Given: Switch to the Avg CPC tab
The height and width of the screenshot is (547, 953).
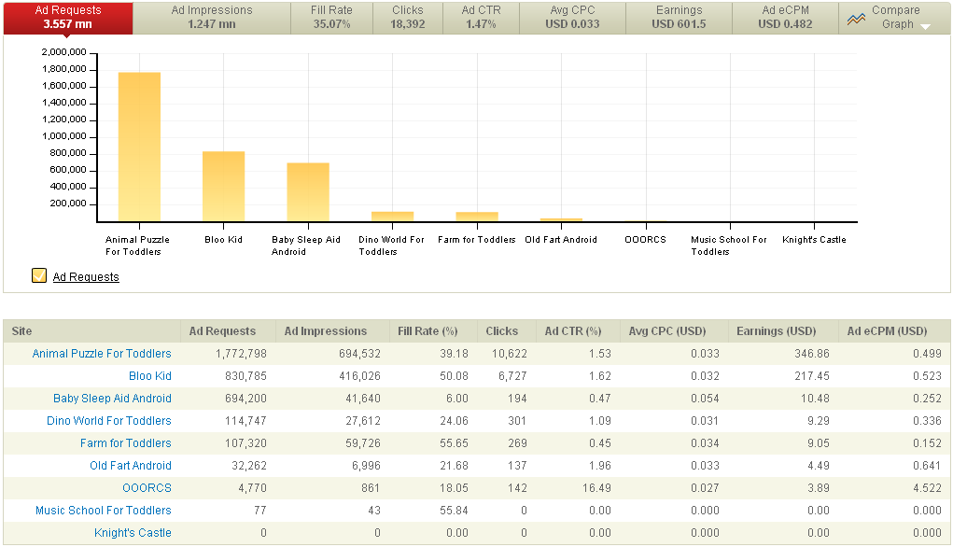Looking at the screenshot, I should 572,17.
